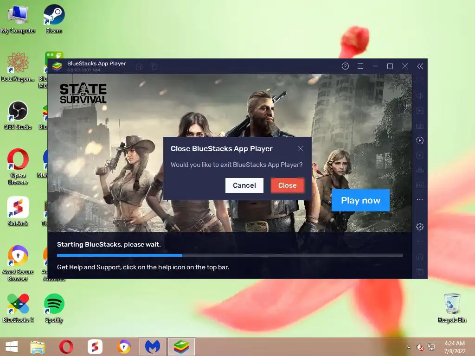Click the back arrow in the BlueStacks sidebar
The height and width of the screenshot is (356, 475).
click(419, 242)
